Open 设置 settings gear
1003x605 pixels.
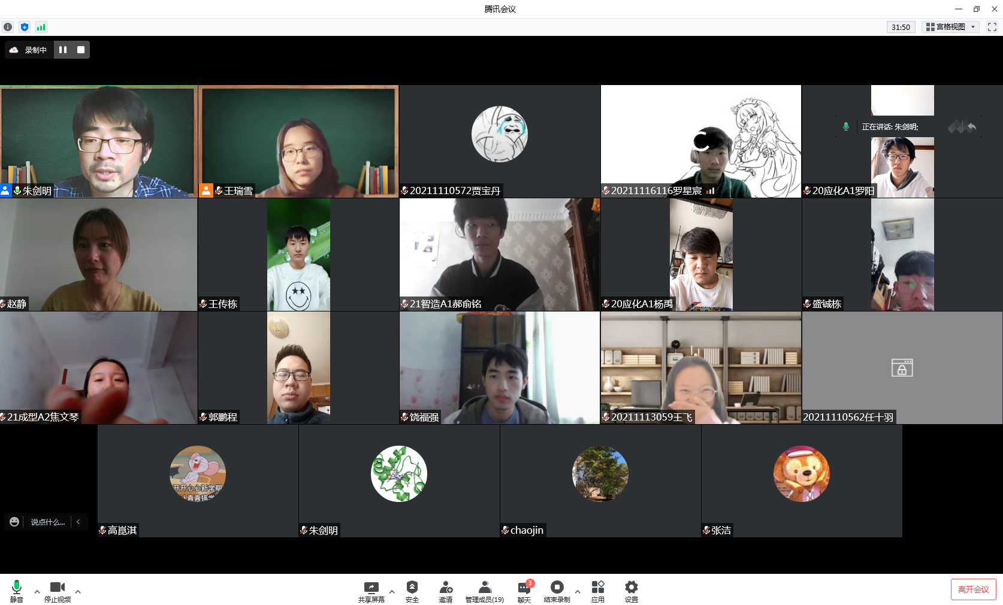pos(632,591)
